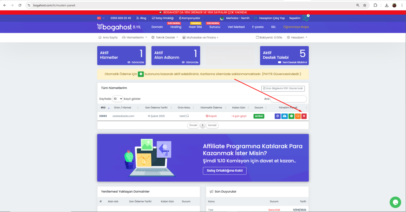Open the browser downloads icon

coord(387,5)
